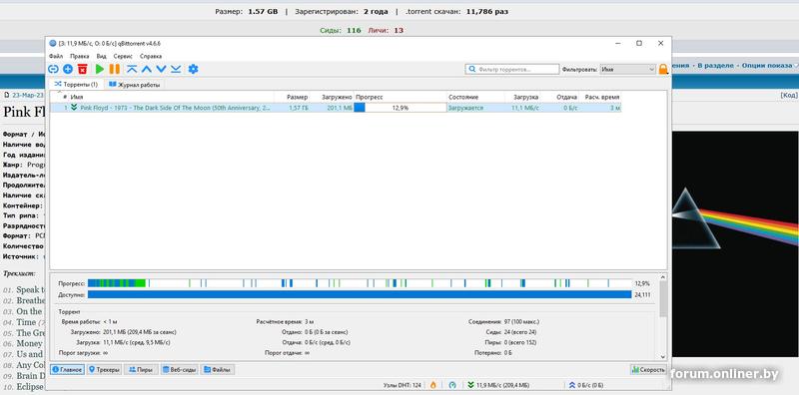Sort by the Размер column header
Screen dimensions: 799x395
point(292,97)
